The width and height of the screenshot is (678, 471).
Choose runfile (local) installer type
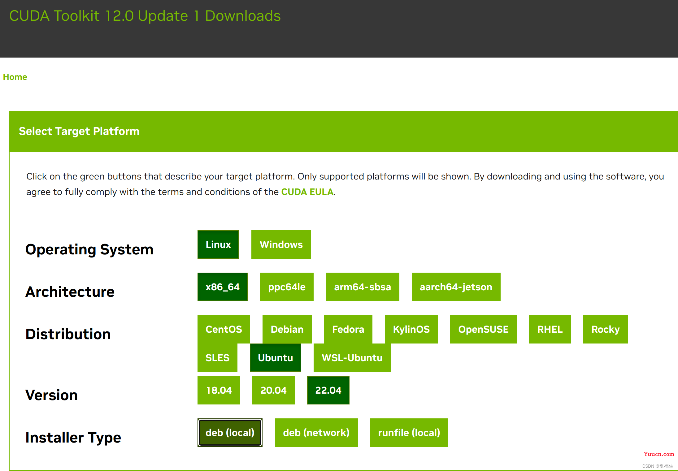[x=409, y=433]
